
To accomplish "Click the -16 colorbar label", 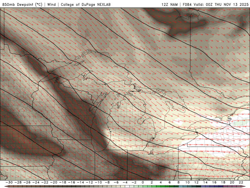I will coord(72,182).
